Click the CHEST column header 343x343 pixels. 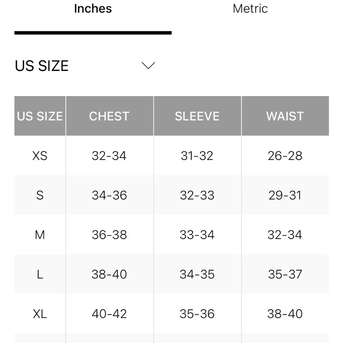109,116
